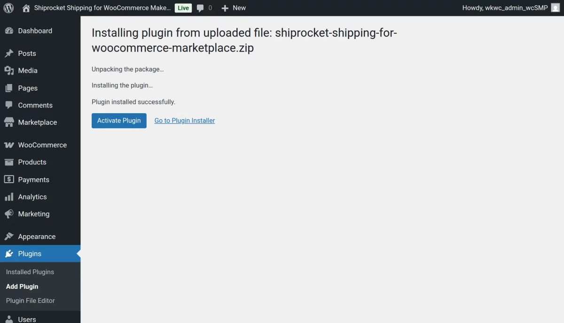Click the Plugins plug icon

point(9,254)
